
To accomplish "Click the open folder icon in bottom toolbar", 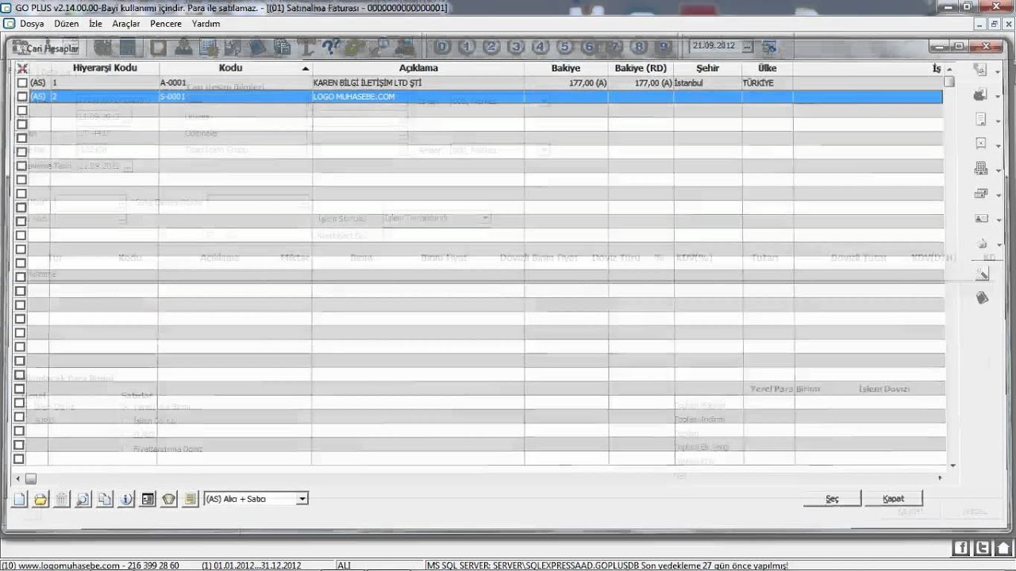I will tap(40, 499).
